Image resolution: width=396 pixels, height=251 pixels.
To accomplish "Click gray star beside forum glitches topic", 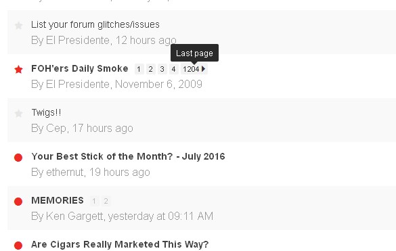I will pyautogui.click(x=18, y=26).
